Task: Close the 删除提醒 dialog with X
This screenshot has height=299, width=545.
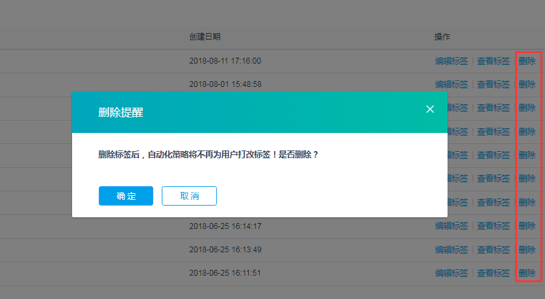Action: coord(430,109)
